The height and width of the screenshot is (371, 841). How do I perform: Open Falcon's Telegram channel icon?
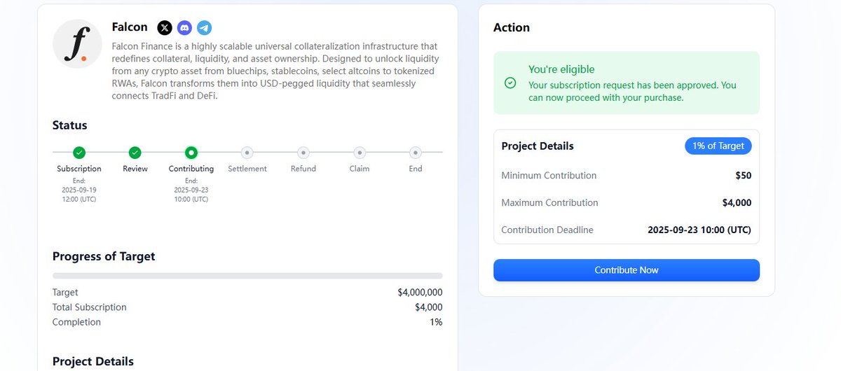pos(204,28)
